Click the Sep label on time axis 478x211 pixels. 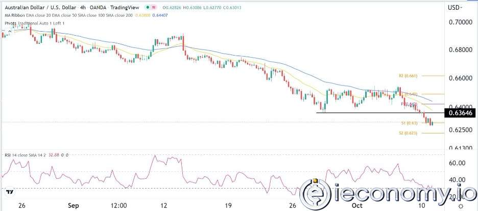click(x=75, y=206)
